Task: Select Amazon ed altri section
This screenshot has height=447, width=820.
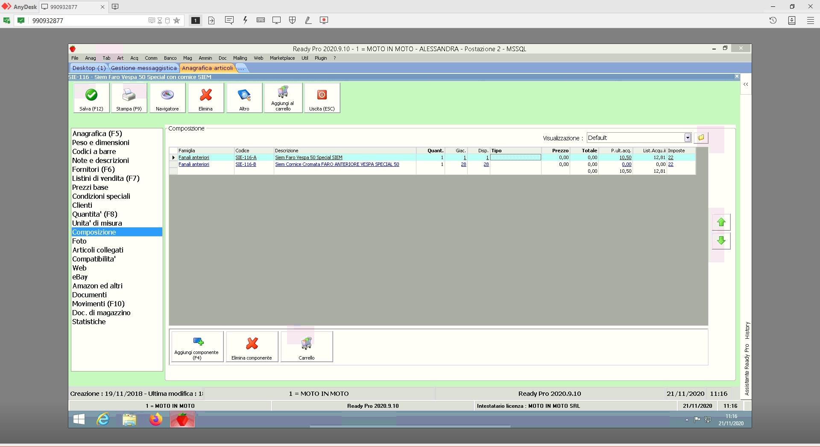Action: (97, 286)
